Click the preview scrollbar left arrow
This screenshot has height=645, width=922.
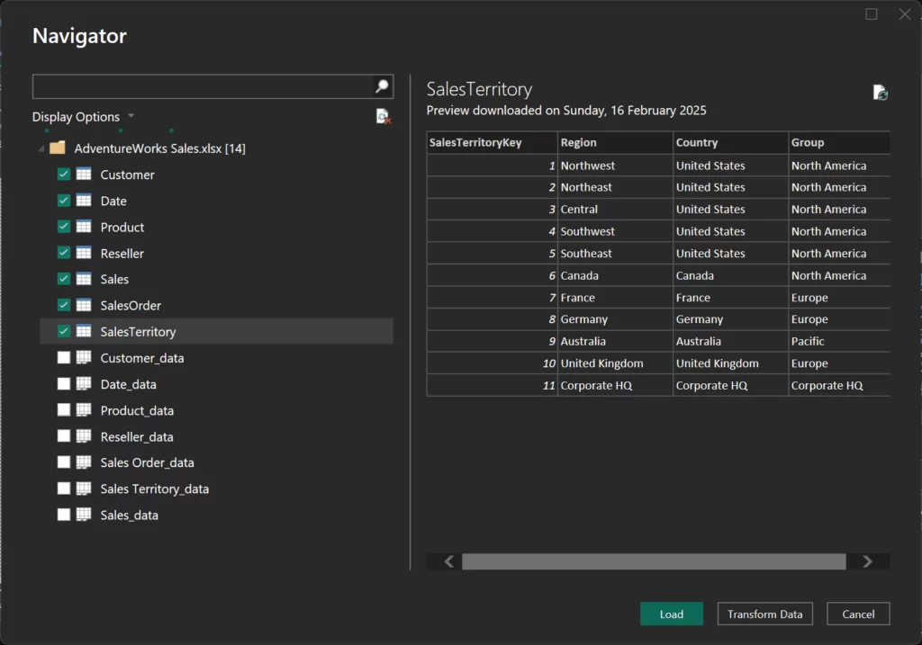(x=449, y=561)
